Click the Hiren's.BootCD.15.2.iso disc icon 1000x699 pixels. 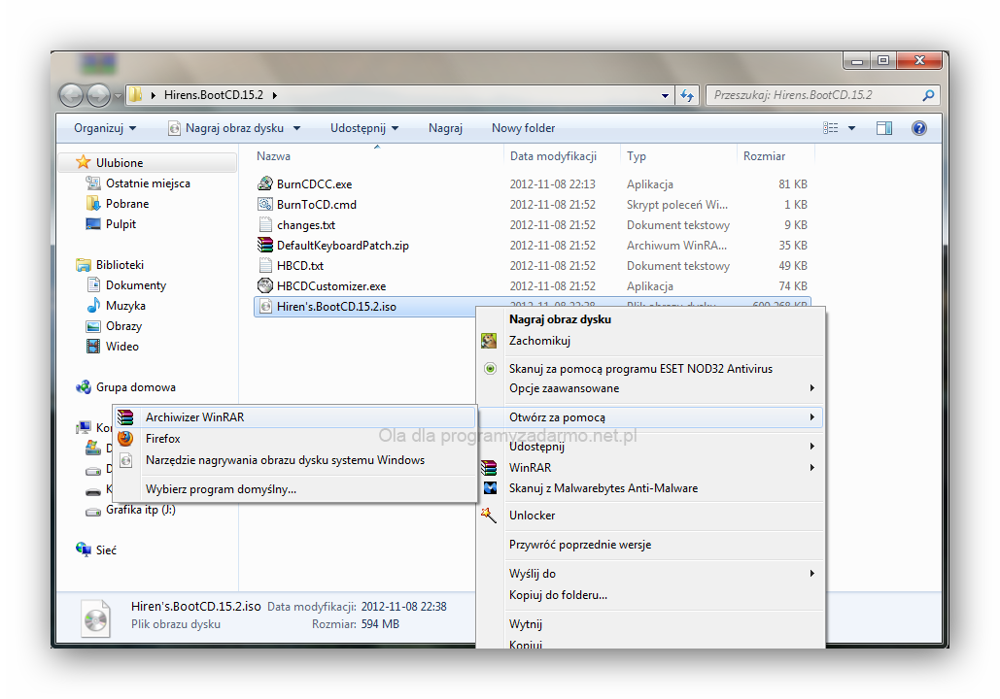pos(265,307)
